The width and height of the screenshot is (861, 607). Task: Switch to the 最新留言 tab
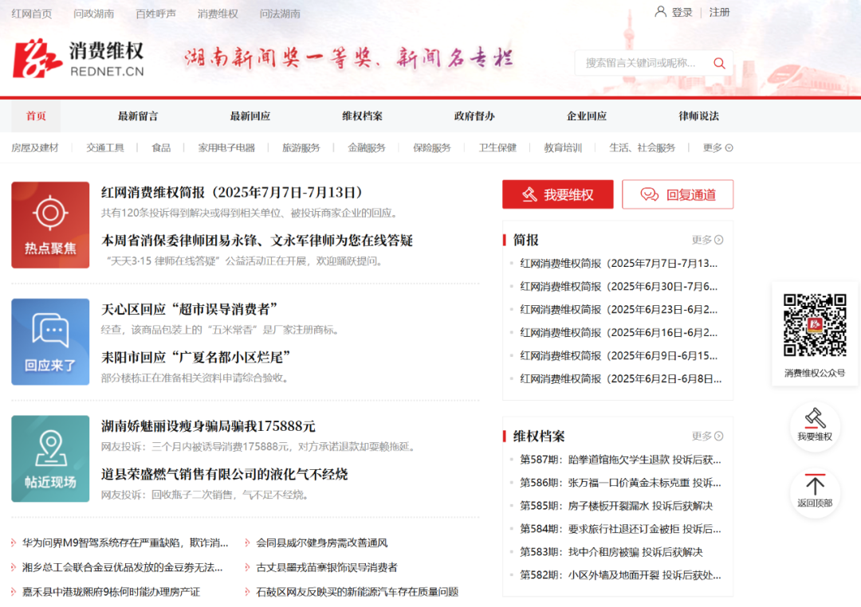(x=138, y=116)
